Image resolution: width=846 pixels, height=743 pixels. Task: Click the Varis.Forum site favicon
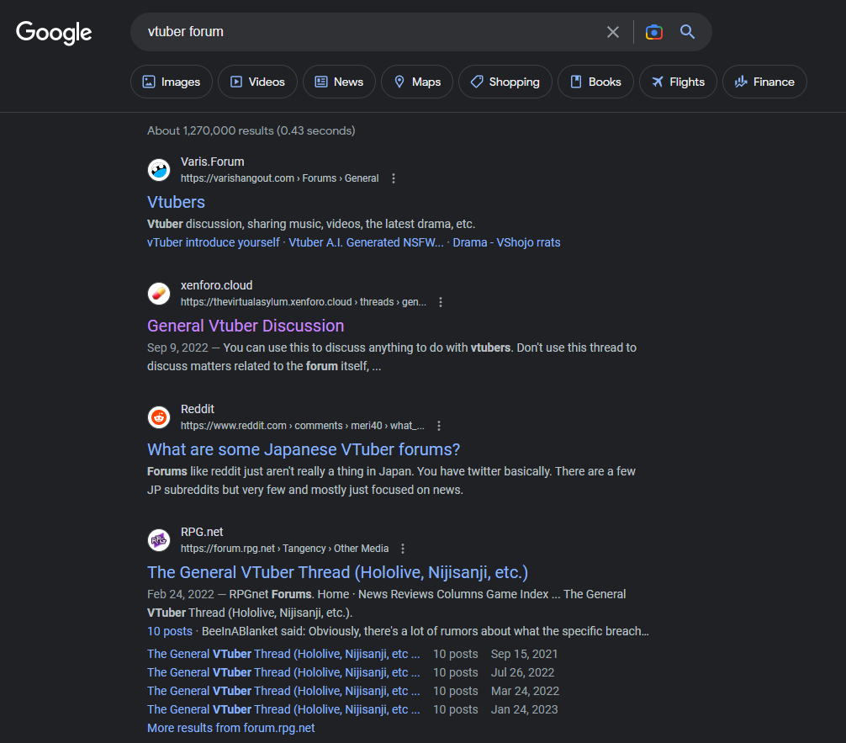pyautogui.click(x=159, y=170)
